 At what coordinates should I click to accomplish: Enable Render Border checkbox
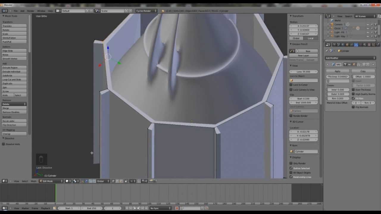(291, 116)
